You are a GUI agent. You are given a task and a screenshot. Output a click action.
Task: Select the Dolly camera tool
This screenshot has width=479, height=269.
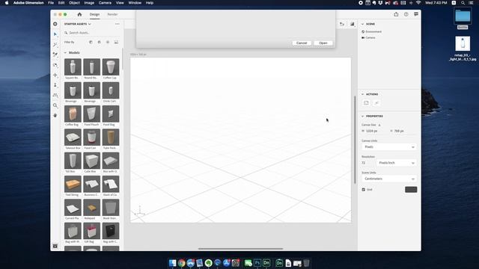(55, 85)
